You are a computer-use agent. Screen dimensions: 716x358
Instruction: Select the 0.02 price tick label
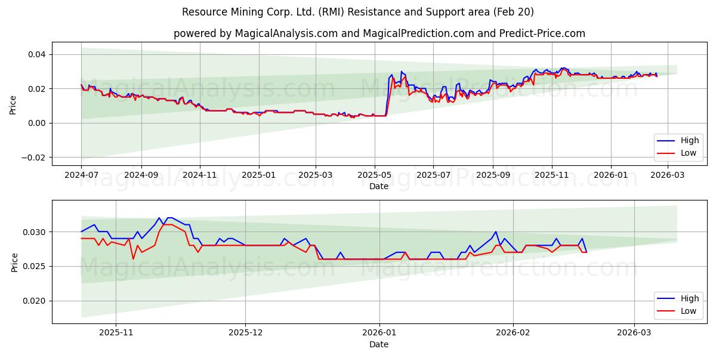(38, 89)
